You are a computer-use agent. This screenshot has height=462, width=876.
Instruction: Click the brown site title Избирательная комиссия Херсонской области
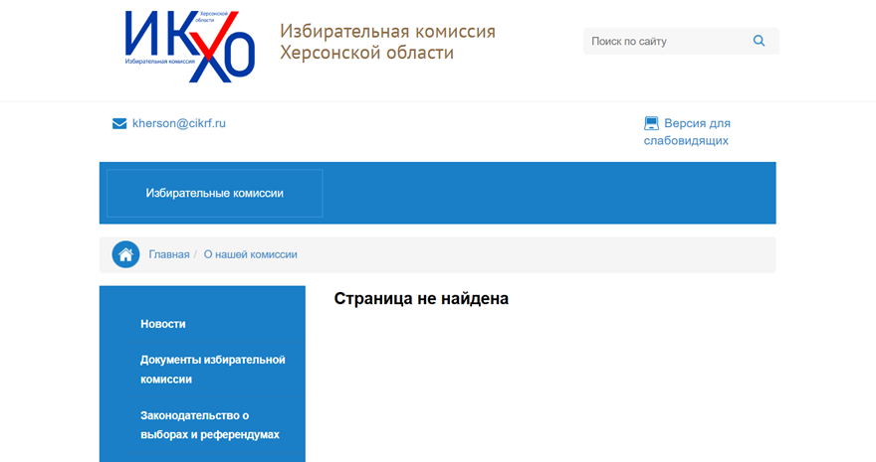(387, 42)
